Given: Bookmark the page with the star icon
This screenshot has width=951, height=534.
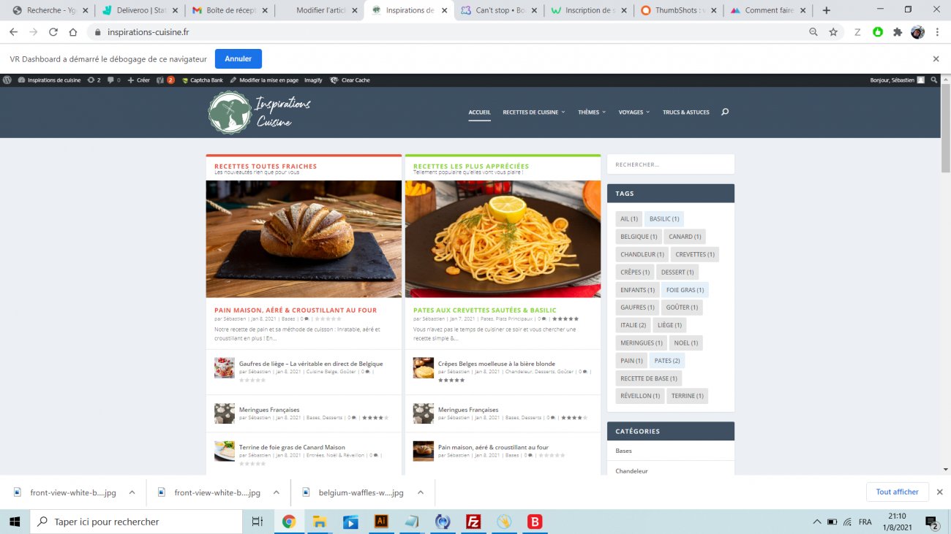Looking at the screenshot, I should coord(833,32).
